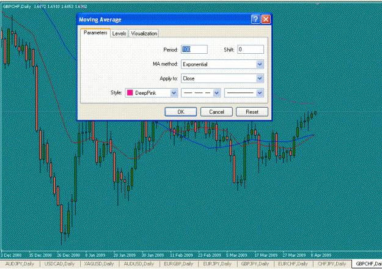Switch to USDCAD,Daily chart tab
The image size is (382, 269).
59,264
